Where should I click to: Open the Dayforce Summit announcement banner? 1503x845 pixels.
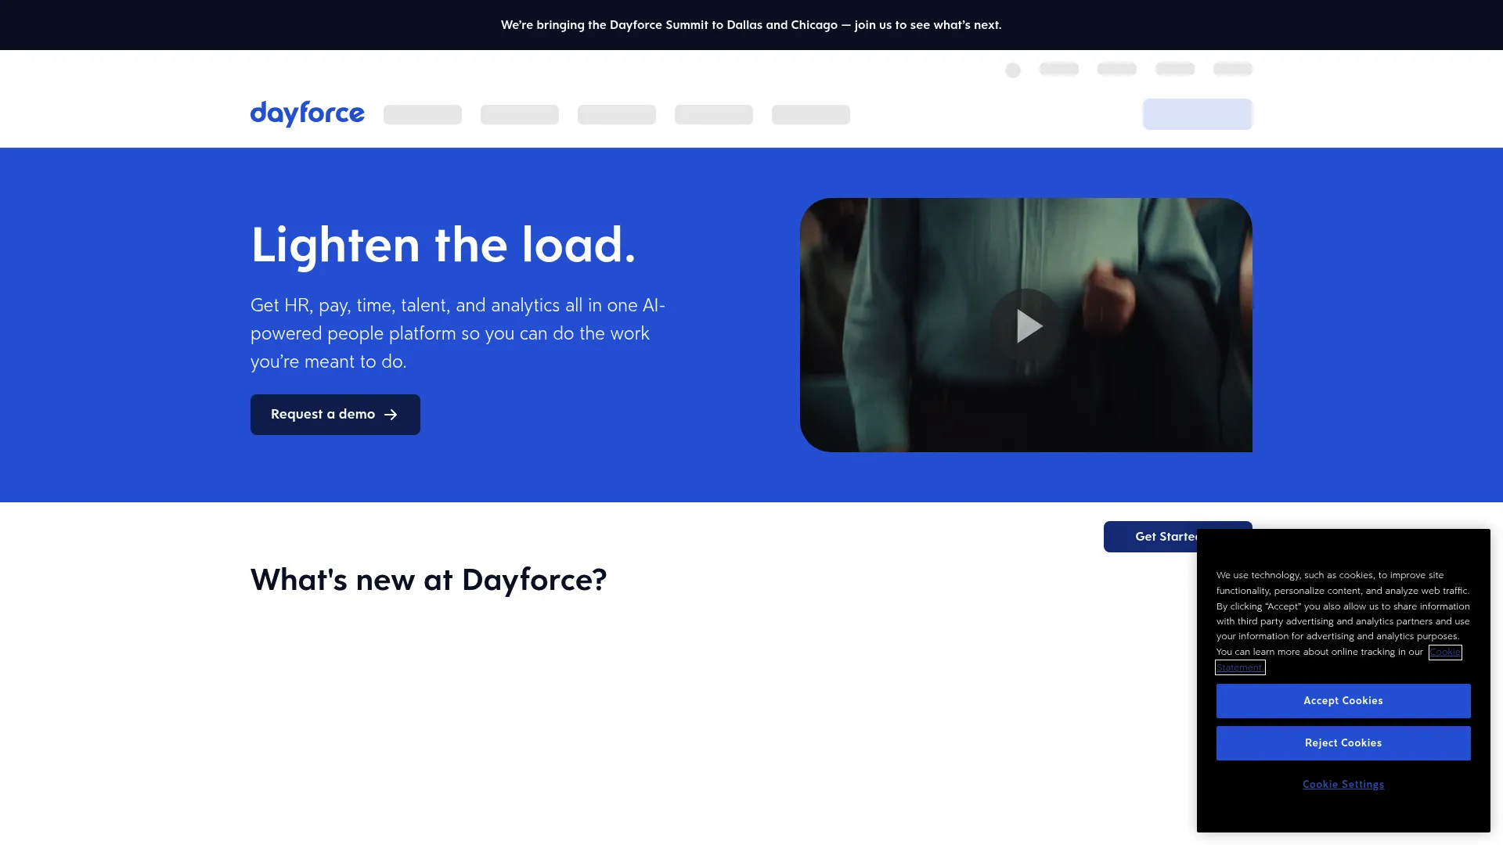[751, 25]
